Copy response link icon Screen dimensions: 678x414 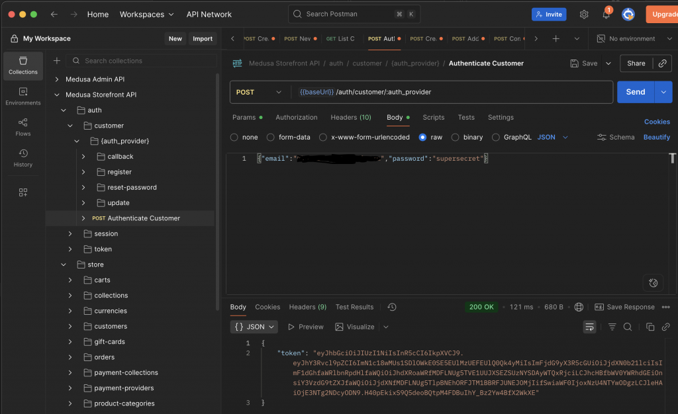pos(666,327)
